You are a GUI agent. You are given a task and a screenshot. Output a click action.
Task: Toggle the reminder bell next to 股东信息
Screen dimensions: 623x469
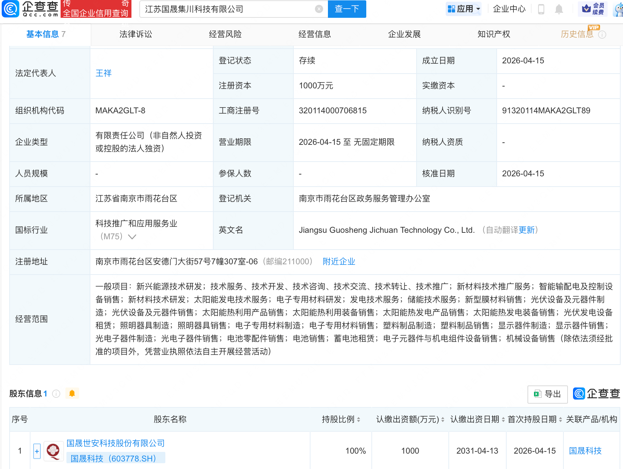pyautogui.click(x=72, y=393)
